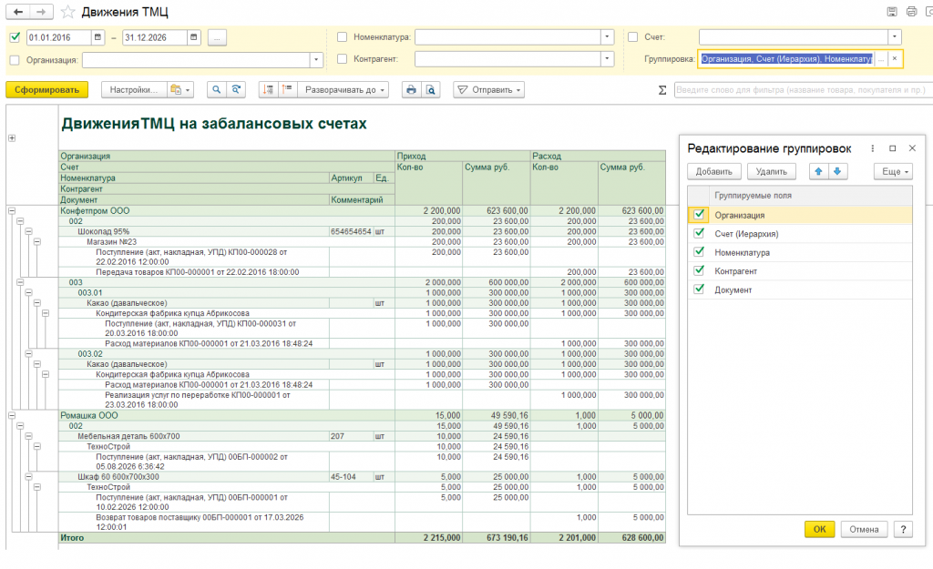Click the Группировка input field
The width and height of the screenshot is (933, 569).
pyautogui.click(x=786, y=59)
